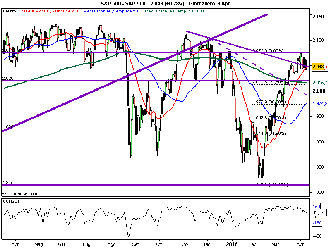Click the 'Mar' month on time axis
The height and width of the screenshot is (248, 331).
pyautogui.click(x=275, y=244)
